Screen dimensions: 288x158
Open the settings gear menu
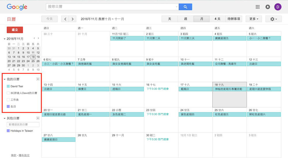coord(273,19)
